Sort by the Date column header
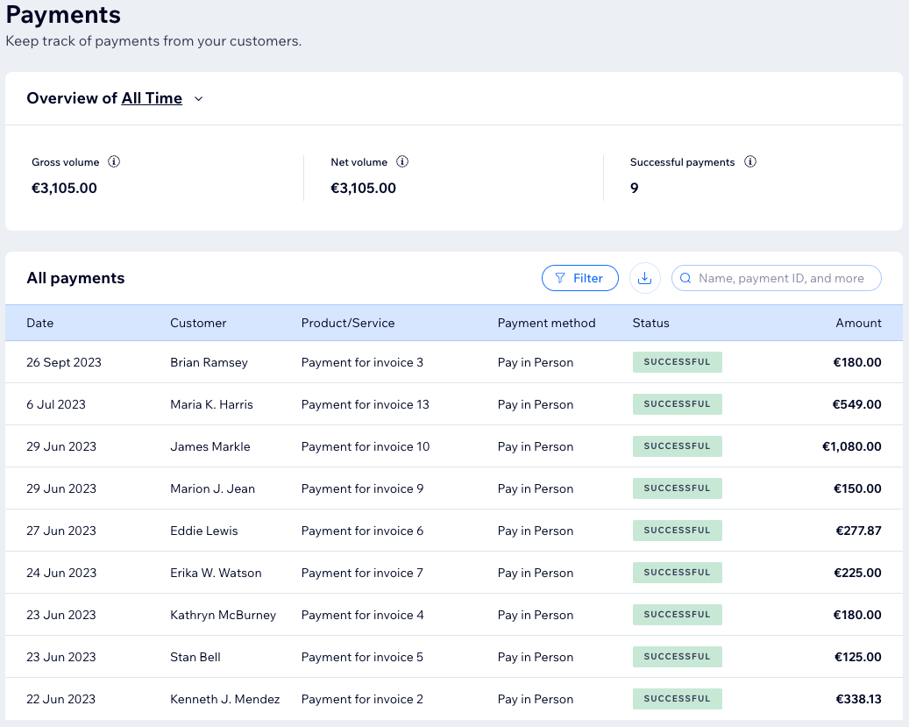Viewport: 909px width, 727px height. coord(40,323)
